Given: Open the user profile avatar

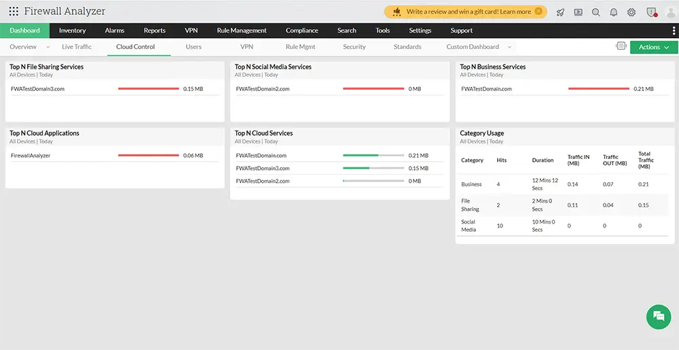Looking at the screenshot, I should 671,12.
